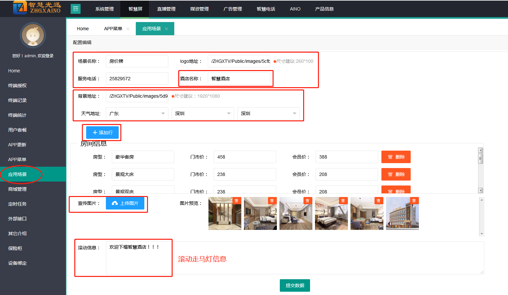Image resolution: width=508 pixels, height=295 pixels.
Task: Open the last 深圳 district dropdown
Action: 268,113
